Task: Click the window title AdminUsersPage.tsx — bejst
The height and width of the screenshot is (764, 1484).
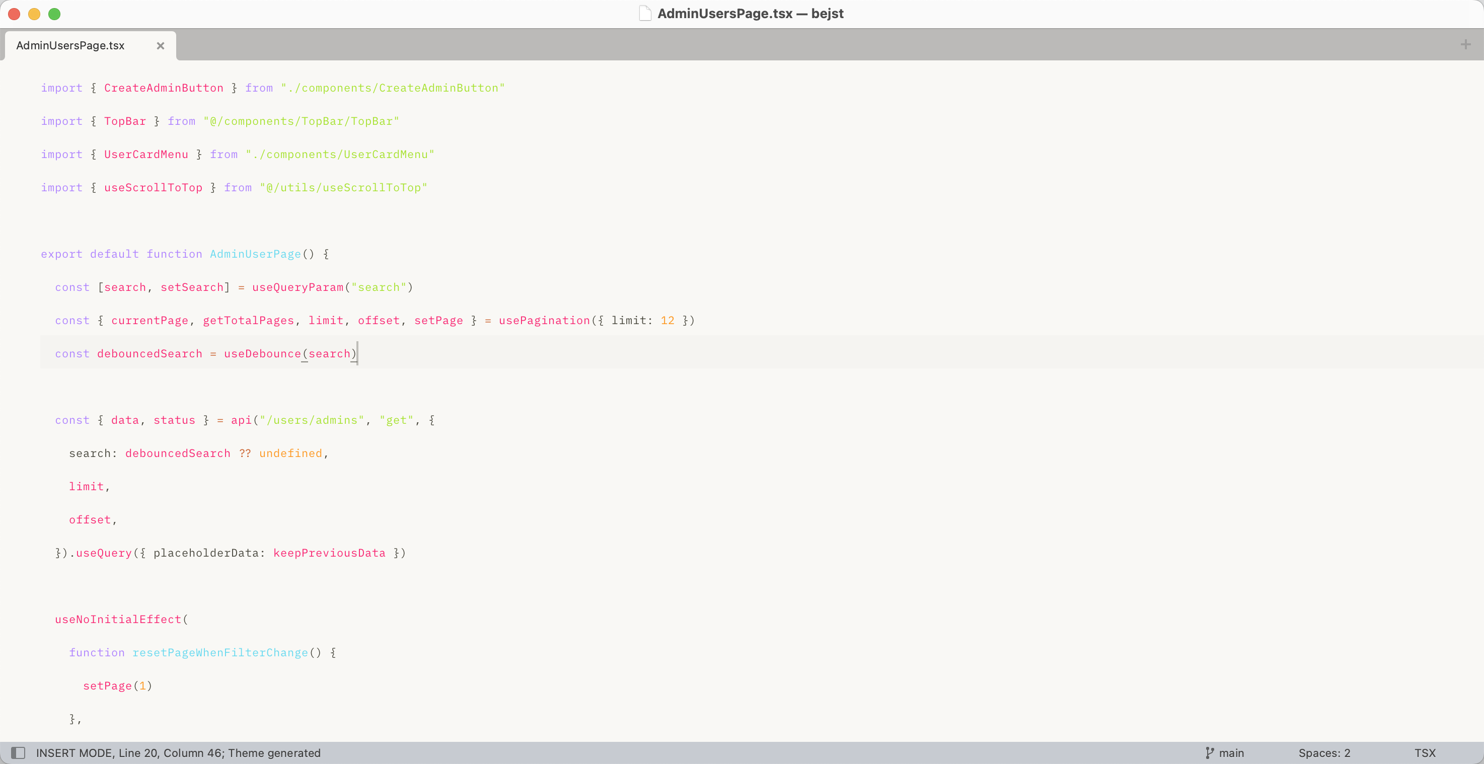Action: (x=750, y=13)
